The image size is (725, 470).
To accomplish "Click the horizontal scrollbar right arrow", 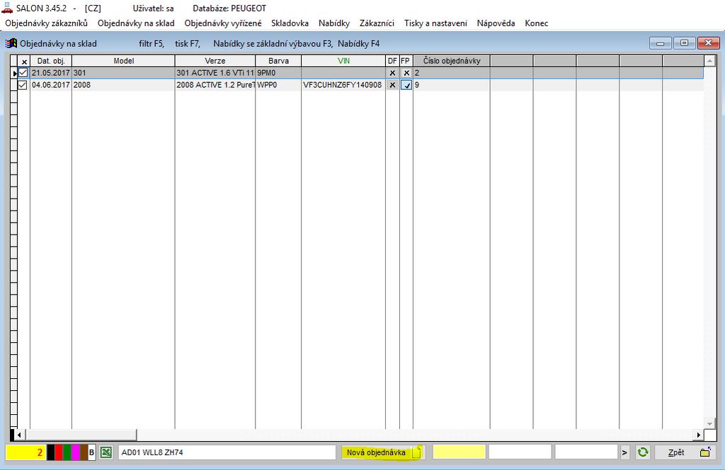I will tap(699, 435).
